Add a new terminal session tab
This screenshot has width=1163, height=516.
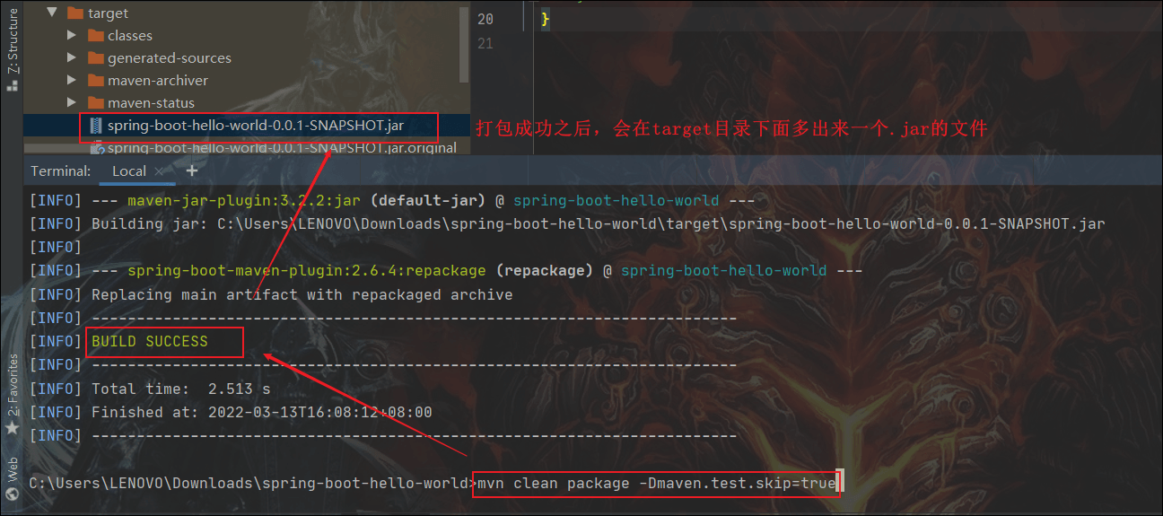click(191, 170)
